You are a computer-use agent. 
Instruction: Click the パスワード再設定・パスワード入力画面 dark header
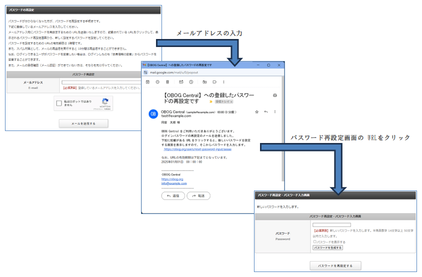(335, 195)
